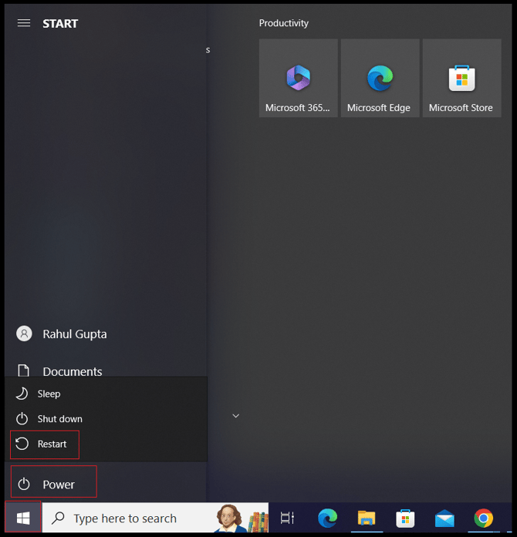Viewport: 517px width, 537px height.
Task: Click the Windows Start button
Action: pos(22,519)
